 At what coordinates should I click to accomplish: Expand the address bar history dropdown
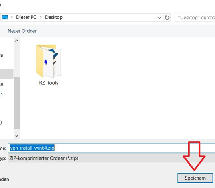click(159, 18)
